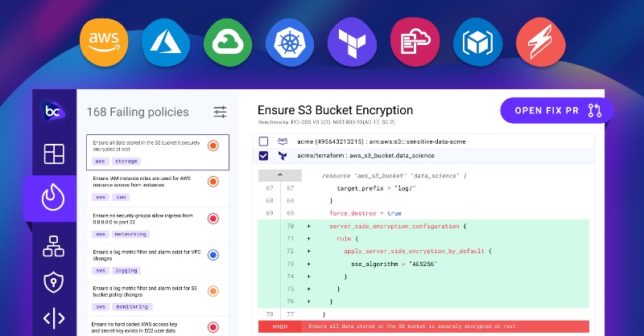Click the AWS cloud provider icon
Viewport: 644px width, 336px height.
(104, 42)
